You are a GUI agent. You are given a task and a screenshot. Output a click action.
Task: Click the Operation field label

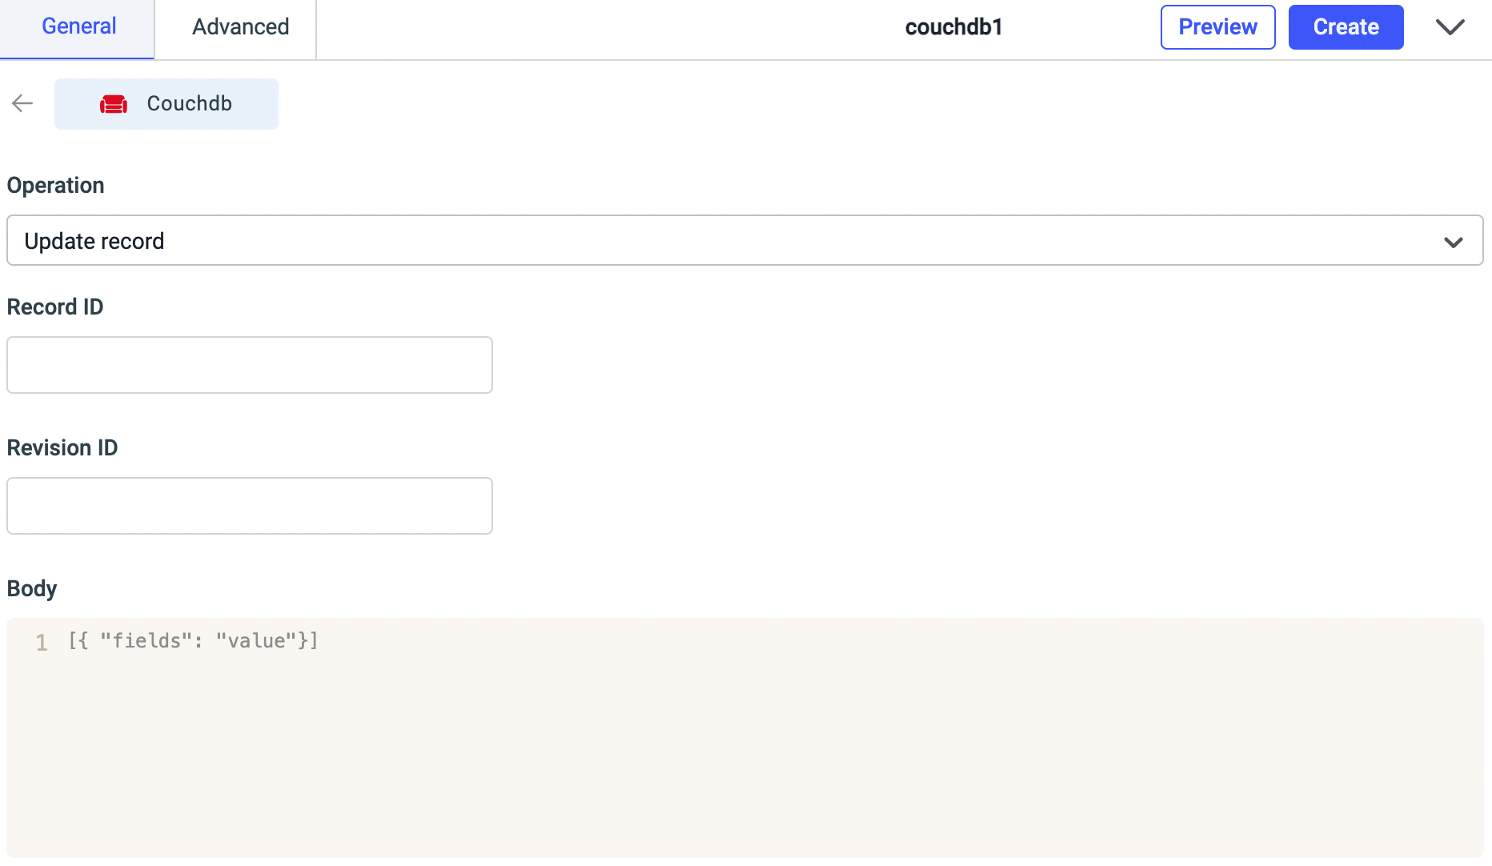(55, 186)
